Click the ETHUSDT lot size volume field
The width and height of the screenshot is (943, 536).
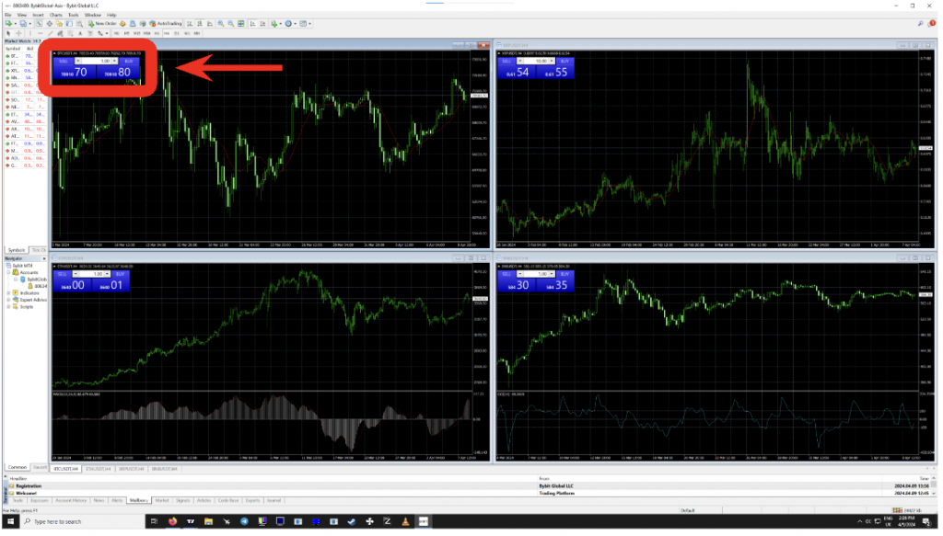pos(91,274)
